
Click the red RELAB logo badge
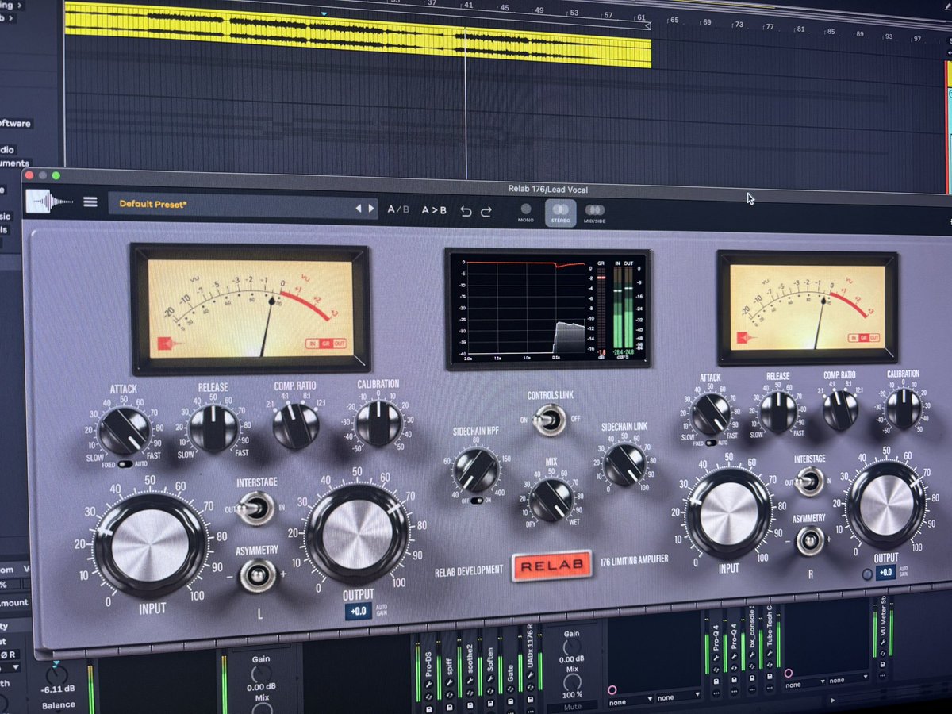(x=552, y=566)
